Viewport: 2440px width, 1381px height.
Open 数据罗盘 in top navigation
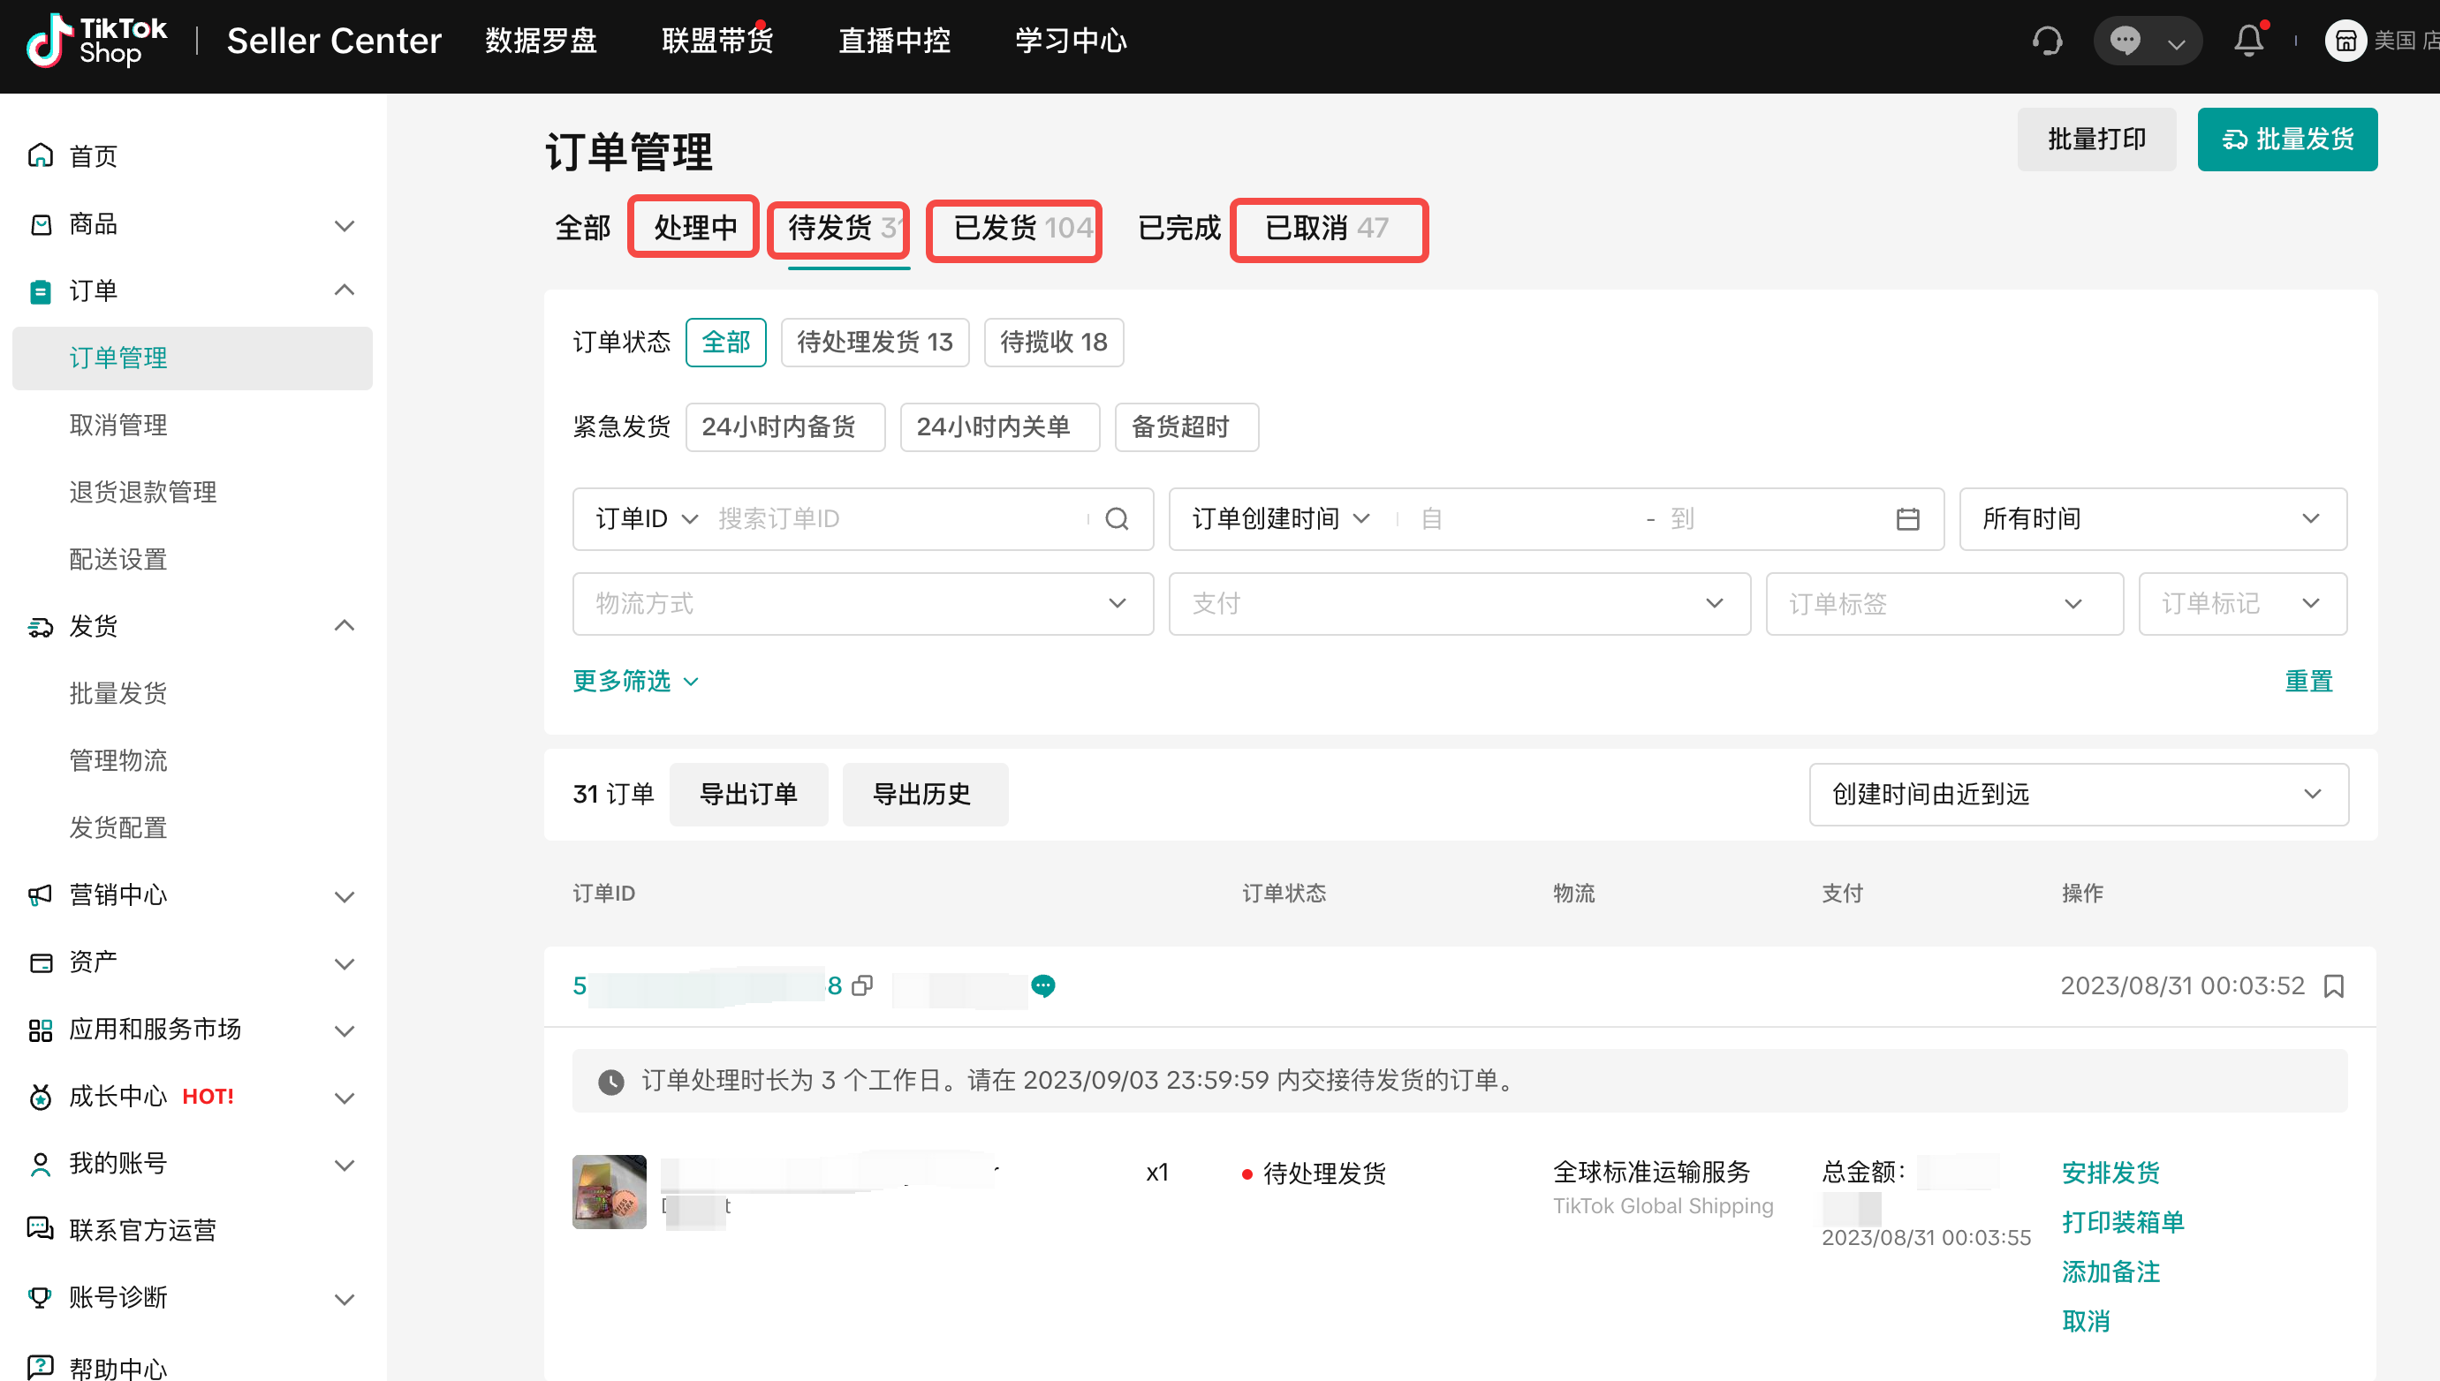[x=541, y=41]
